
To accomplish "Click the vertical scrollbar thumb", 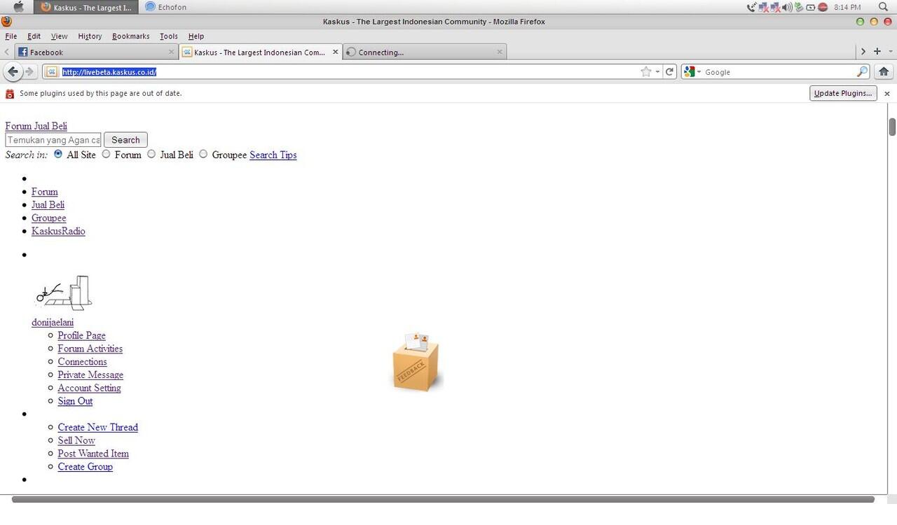I will [892, 127].
